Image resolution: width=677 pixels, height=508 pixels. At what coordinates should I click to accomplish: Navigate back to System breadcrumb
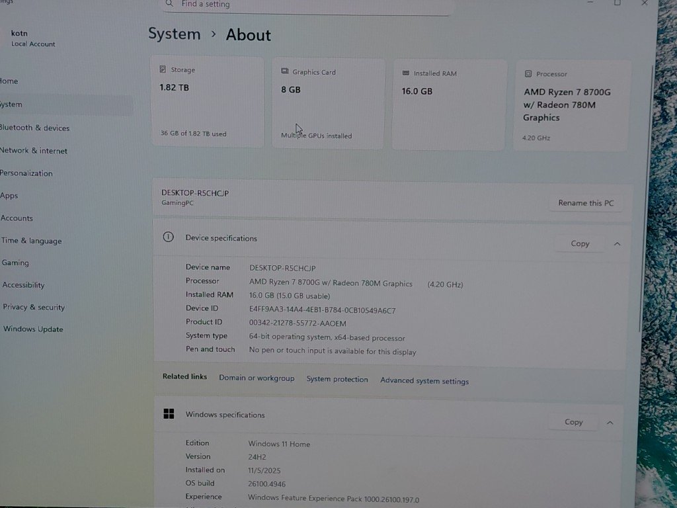click(x=174, y=34)
